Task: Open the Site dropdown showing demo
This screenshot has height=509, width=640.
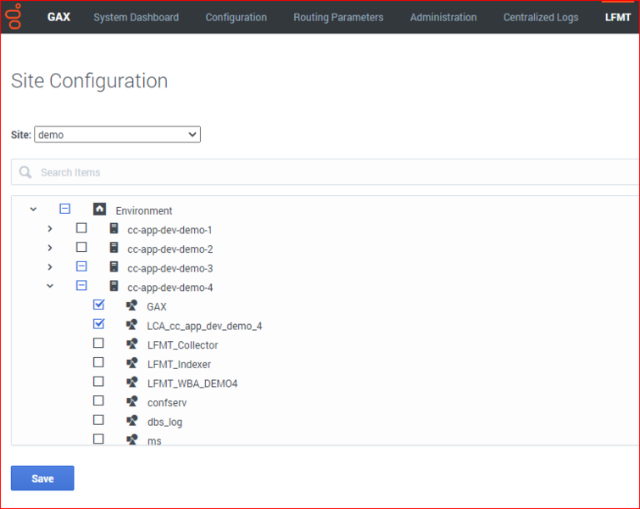Action: pyautogui.click(x=118, y=134)
